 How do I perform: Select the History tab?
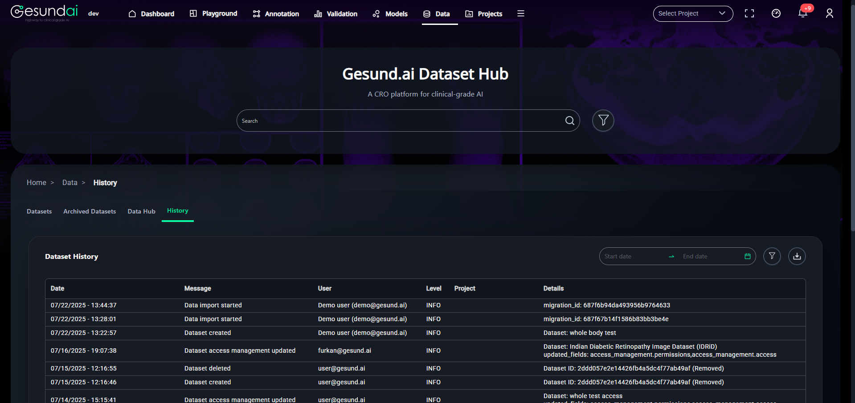click(178, 211)
